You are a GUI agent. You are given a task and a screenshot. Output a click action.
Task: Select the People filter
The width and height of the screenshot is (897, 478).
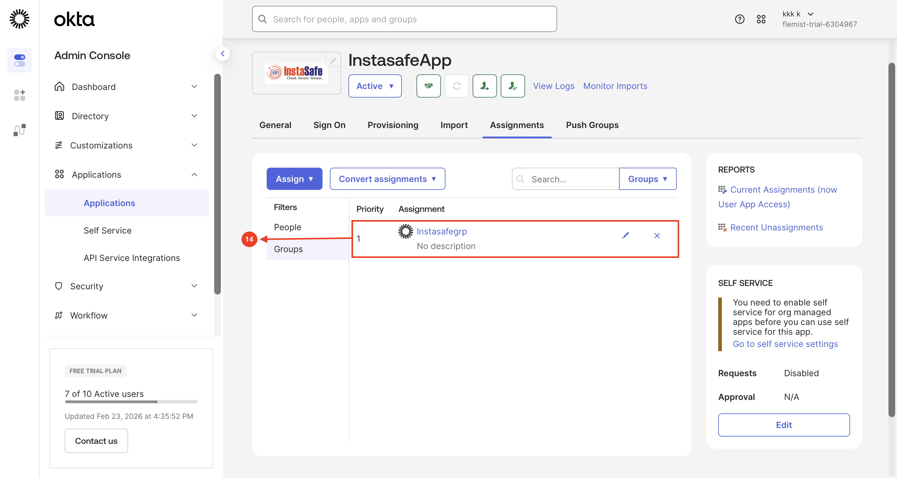[x=287, y=227]
